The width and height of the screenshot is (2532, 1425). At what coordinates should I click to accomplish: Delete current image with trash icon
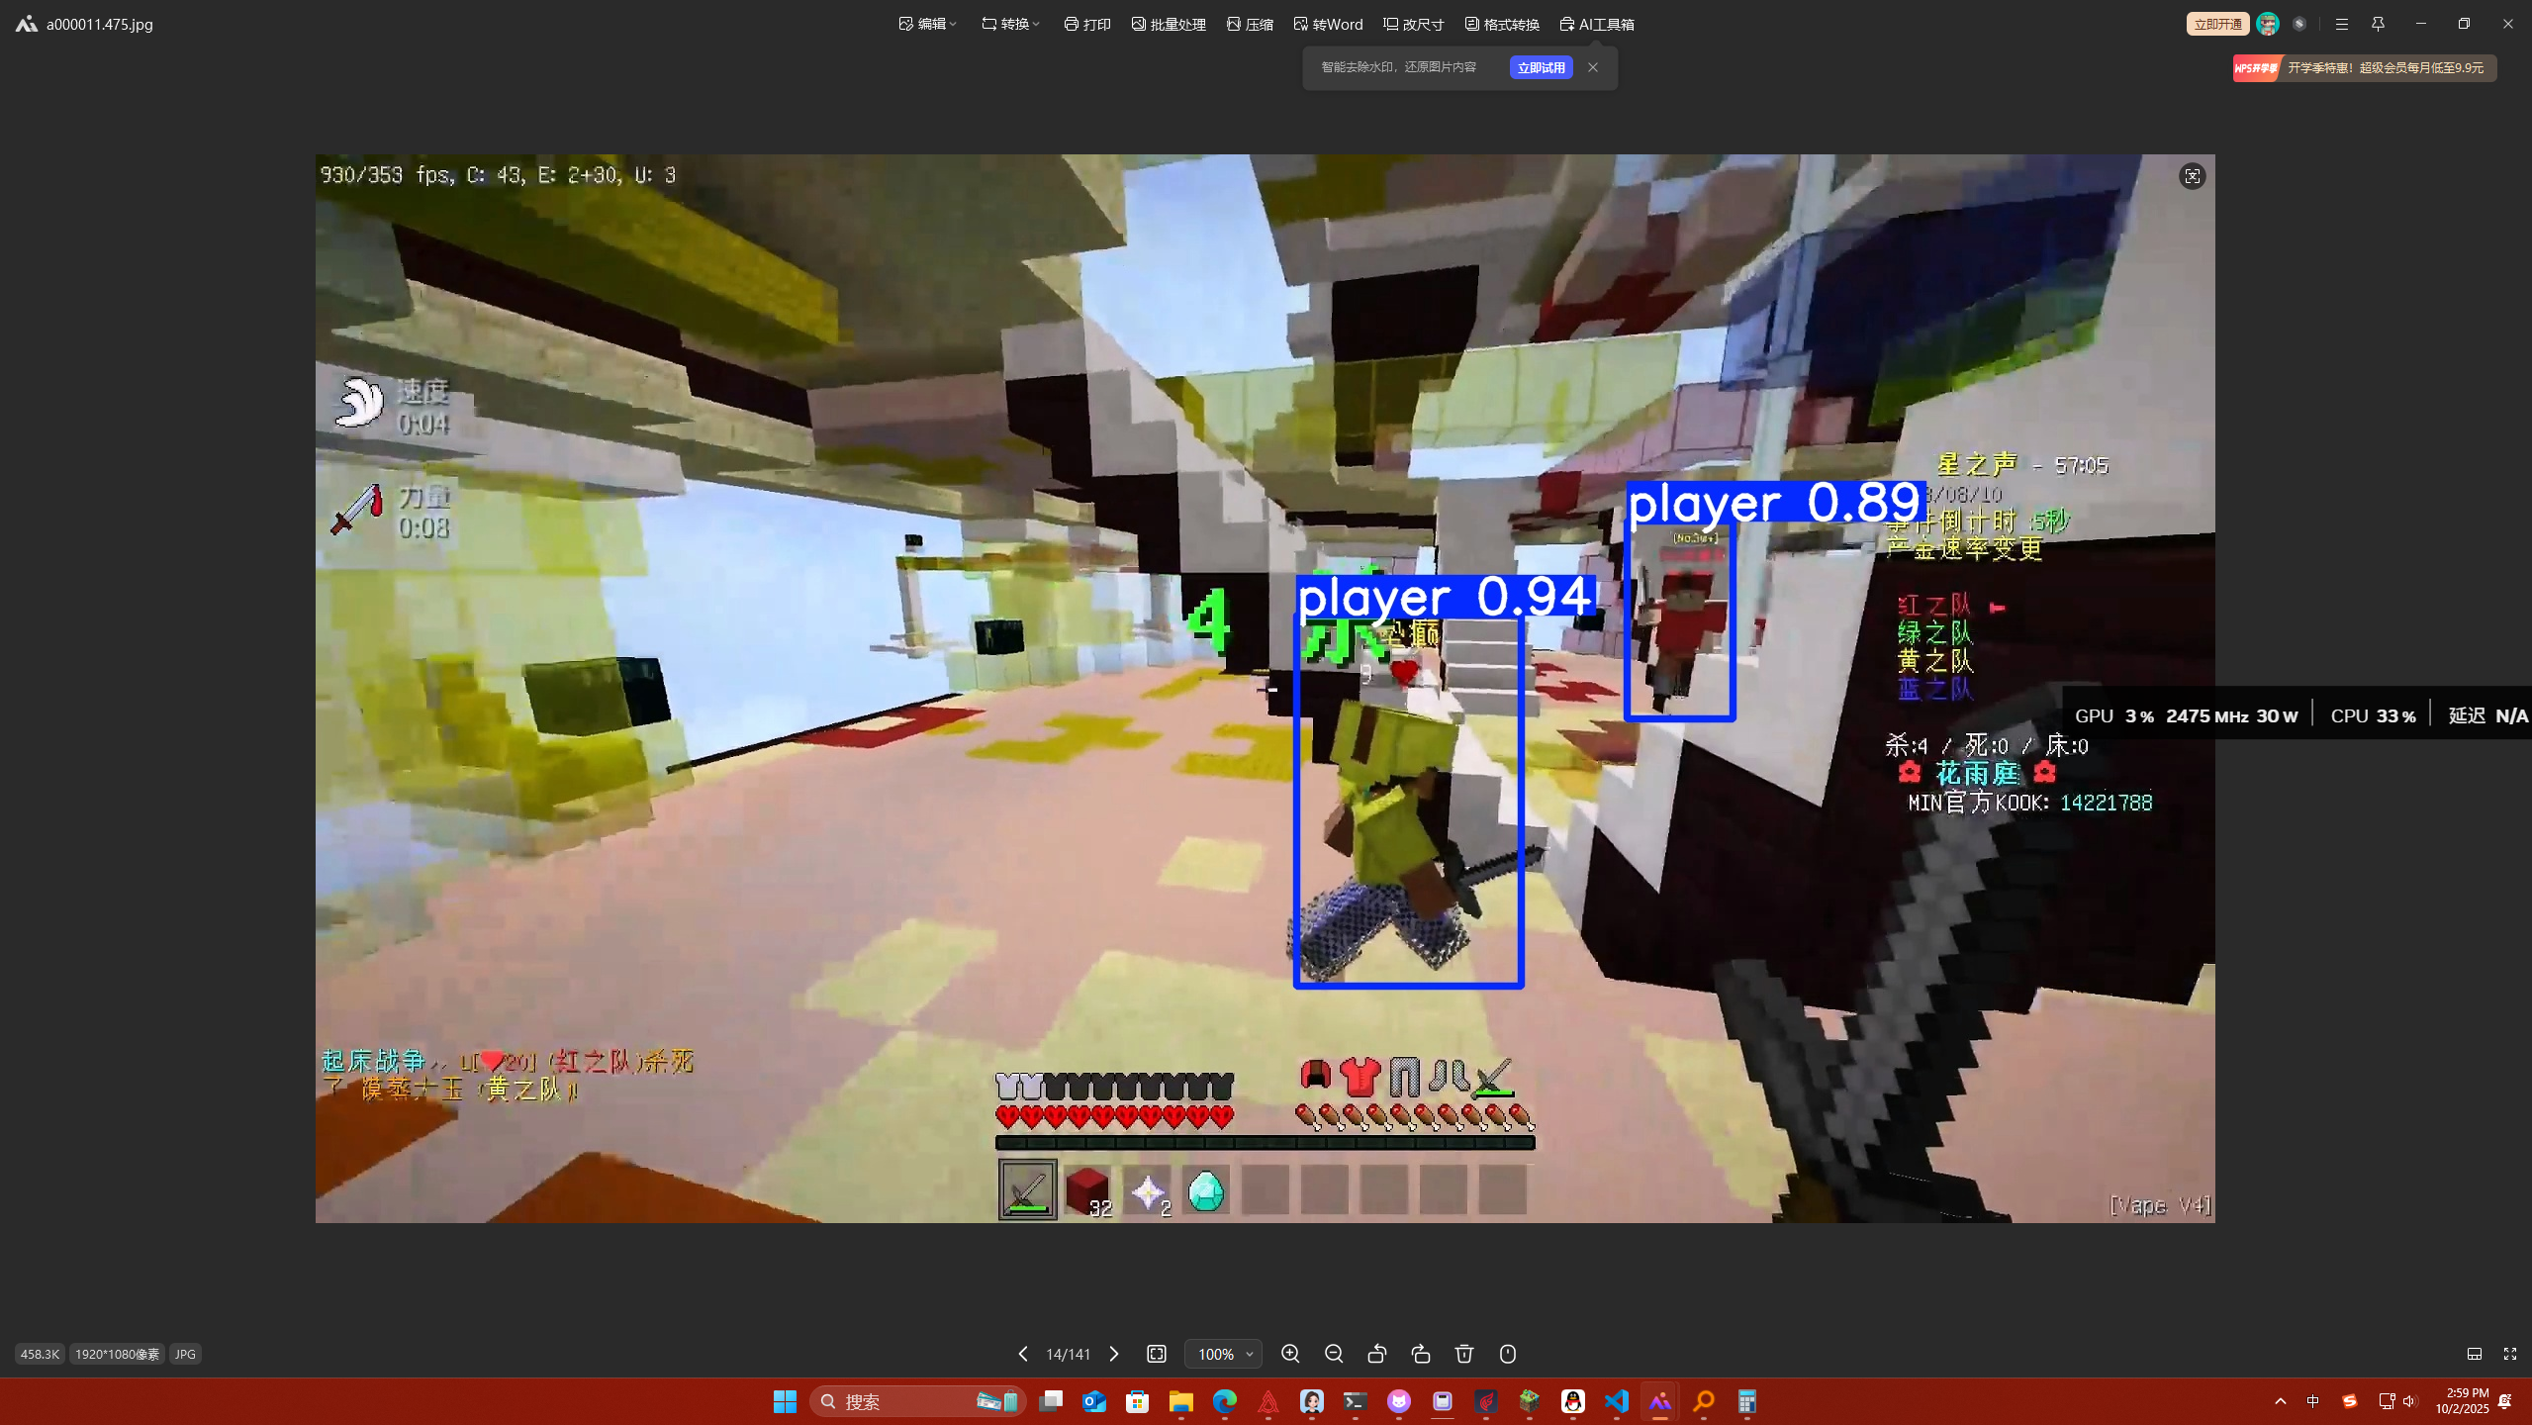(x=1464, y=1354)
